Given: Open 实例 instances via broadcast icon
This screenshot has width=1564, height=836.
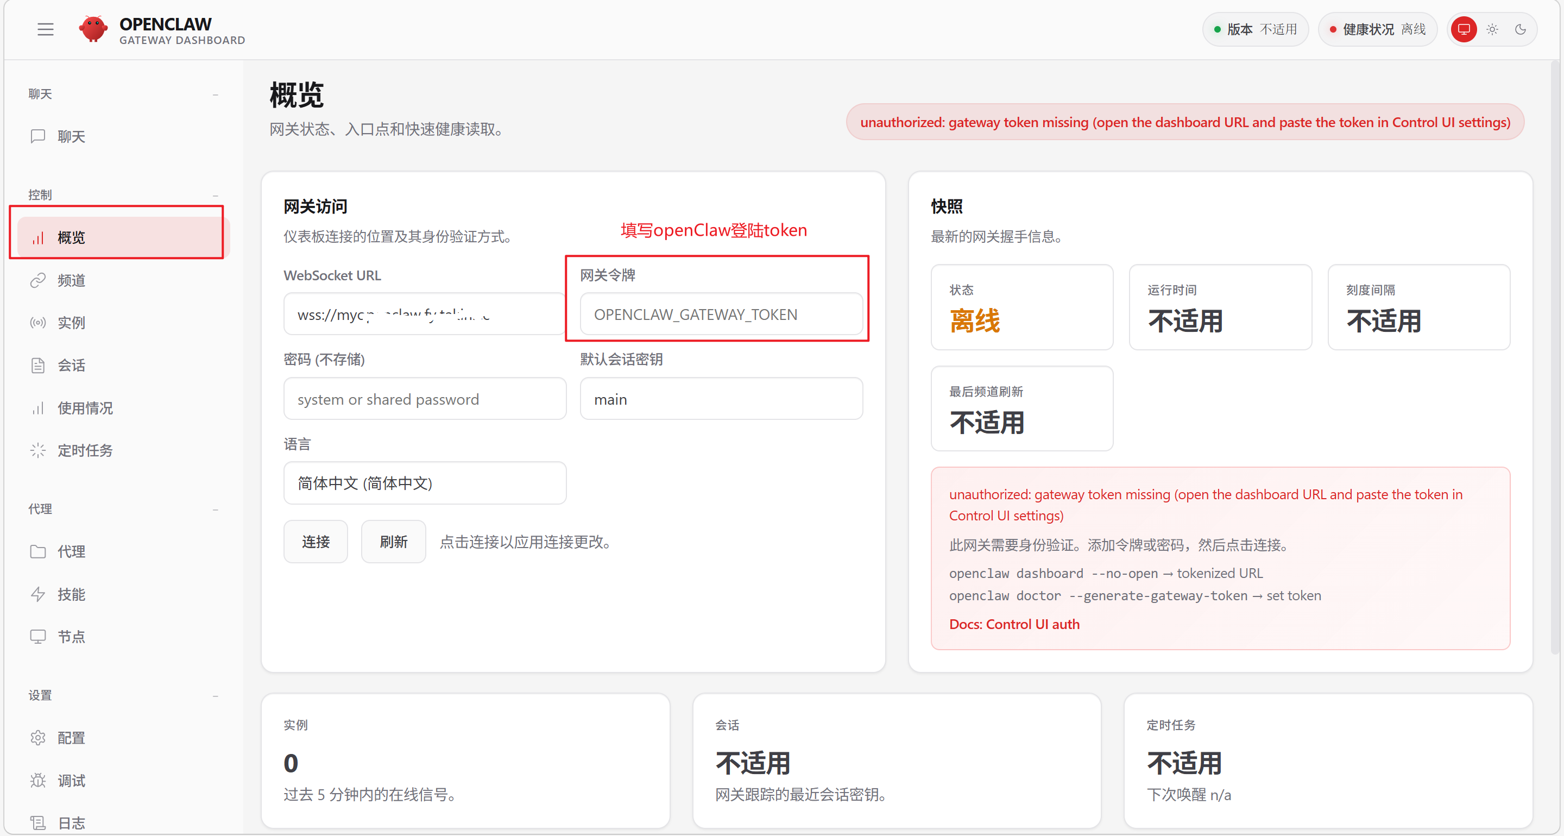Looking at the screenshot, I should 37,322.
